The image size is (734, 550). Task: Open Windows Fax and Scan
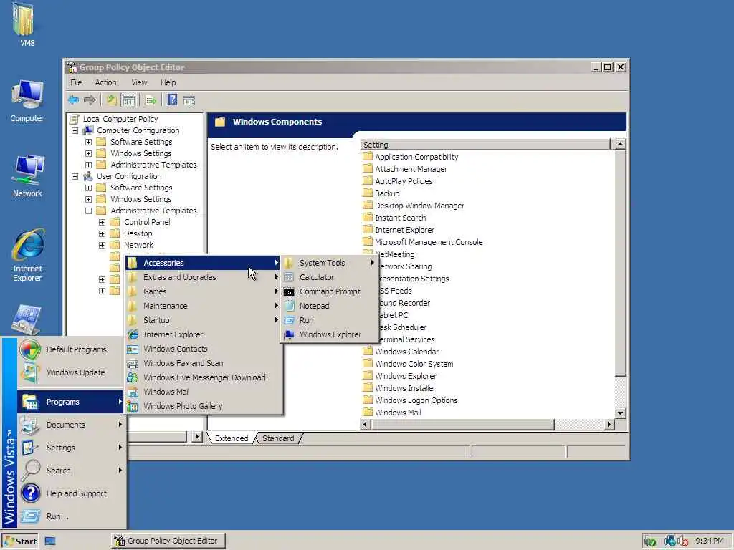click(x=204, y=363)
